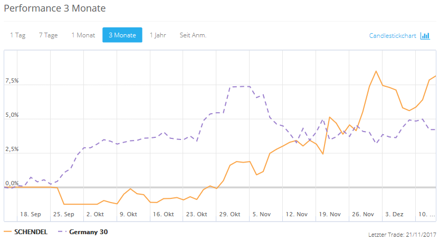Select the 2. Okt date axis label
The image size is (439, 241).
[x=96, y=214]
